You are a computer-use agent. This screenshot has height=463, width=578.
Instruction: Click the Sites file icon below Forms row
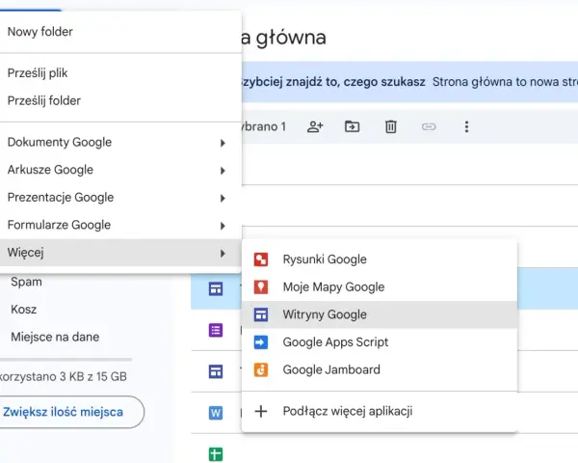pyautogui.click(x=216, y=371)
